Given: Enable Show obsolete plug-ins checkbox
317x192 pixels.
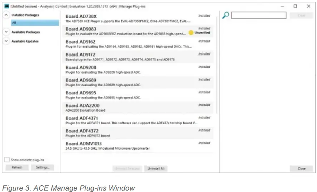Looking at the screenshot, I should [x=7, y=160].
